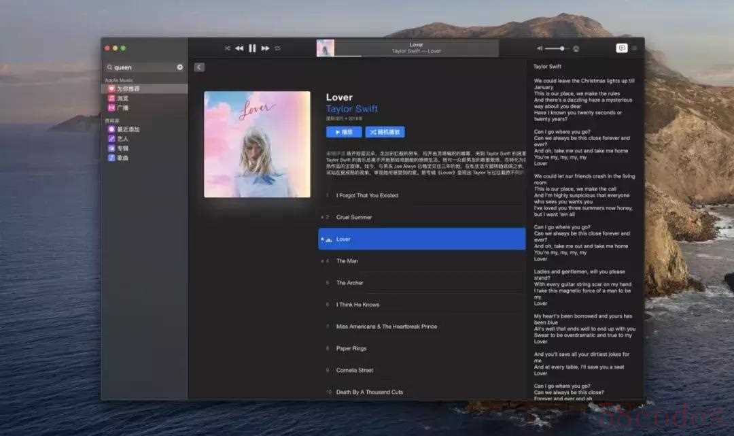Toggle the lyrics panel button
The image size is (734, 436).
[x=621, y=48]
